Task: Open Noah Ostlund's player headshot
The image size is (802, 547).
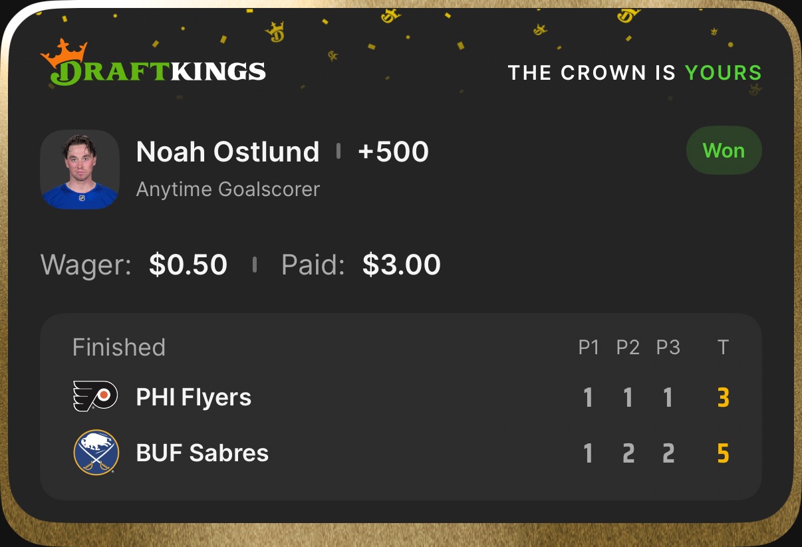Action: [80, 169]
